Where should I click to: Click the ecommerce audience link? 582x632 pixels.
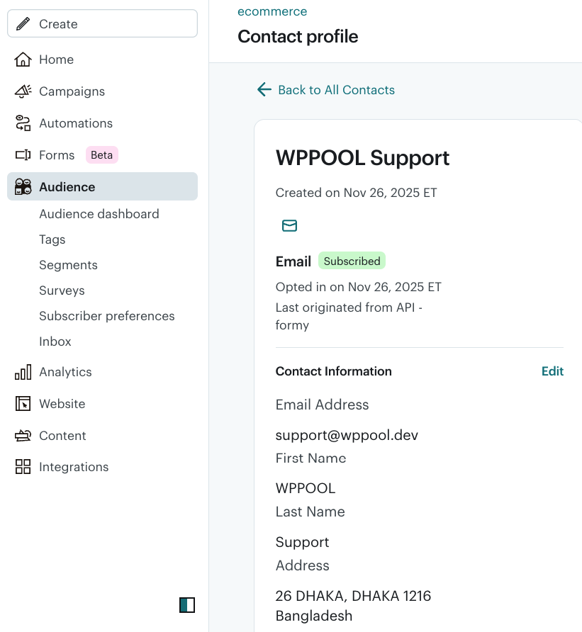(x=272, y=11)
